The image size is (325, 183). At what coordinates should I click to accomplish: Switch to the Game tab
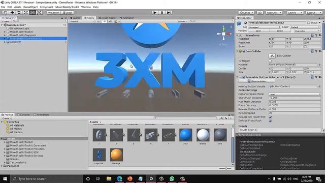[x=75, y=18]
